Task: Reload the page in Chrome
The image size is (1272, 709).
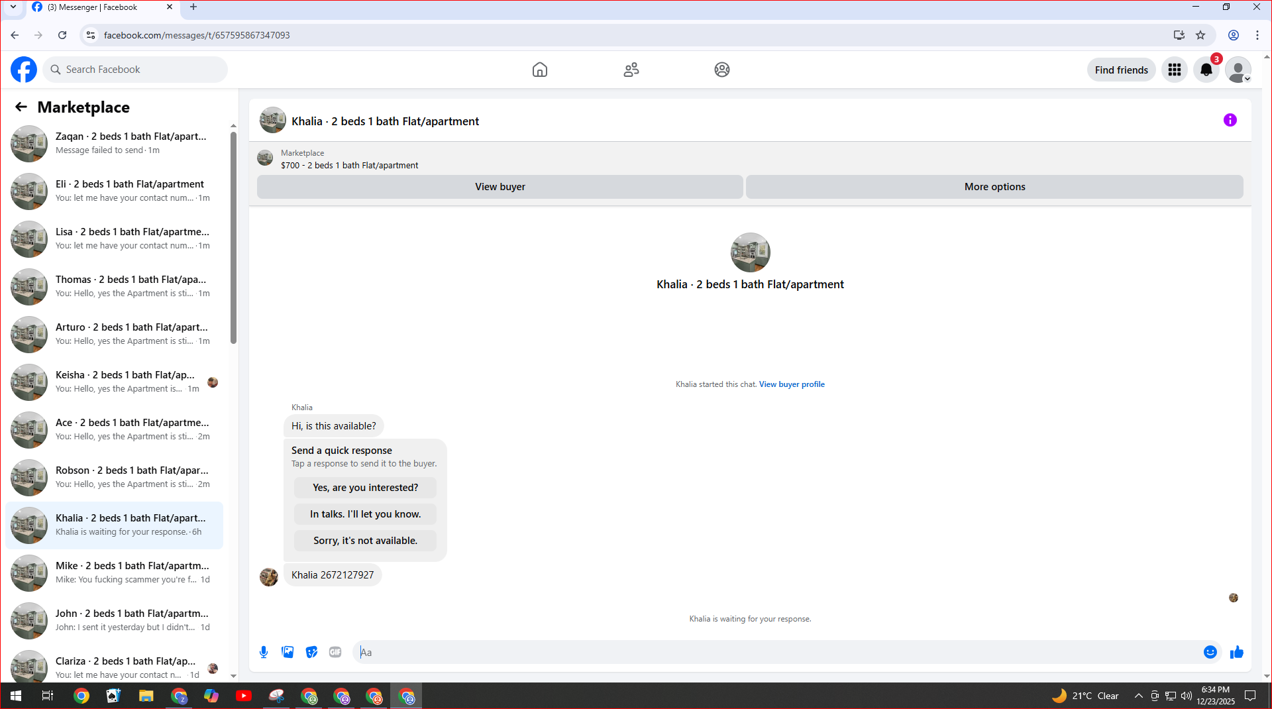Action: point(62,35)
